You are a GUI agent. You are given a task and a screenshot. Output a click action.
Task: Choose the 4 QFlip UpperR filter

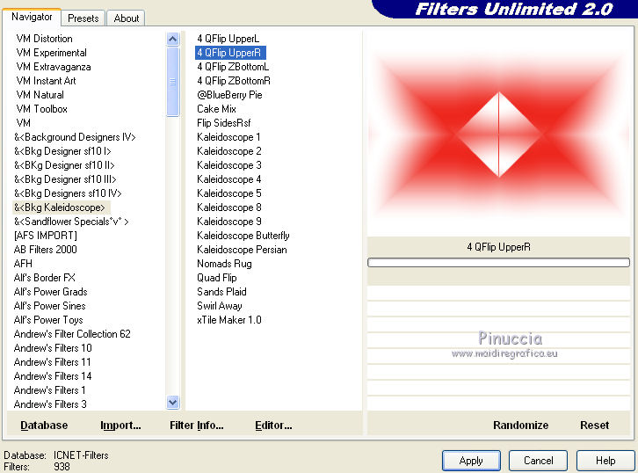pos(230,53)
